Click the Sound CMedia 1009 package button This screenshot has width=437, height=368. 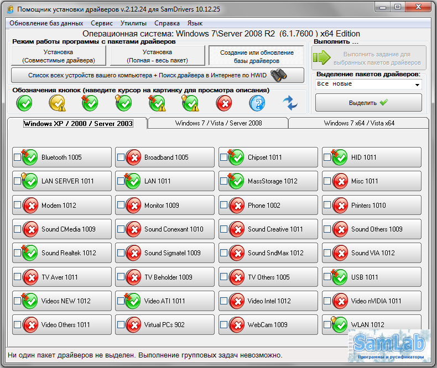point(61,229)
